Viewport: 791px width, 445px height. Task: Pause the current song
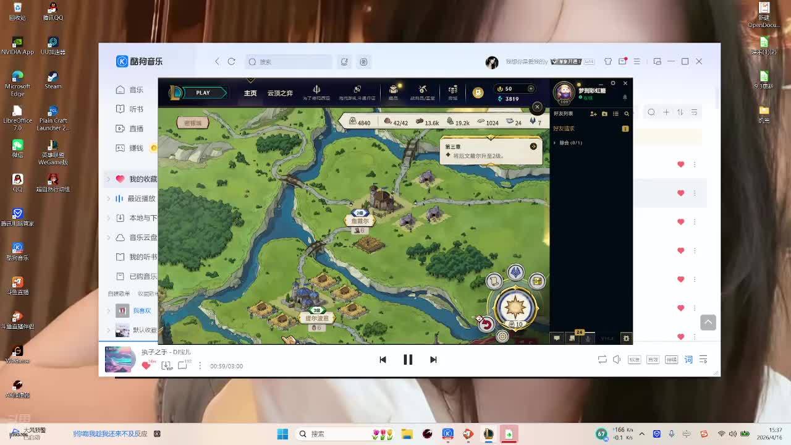pyautogui.click(x=408, y=360)
